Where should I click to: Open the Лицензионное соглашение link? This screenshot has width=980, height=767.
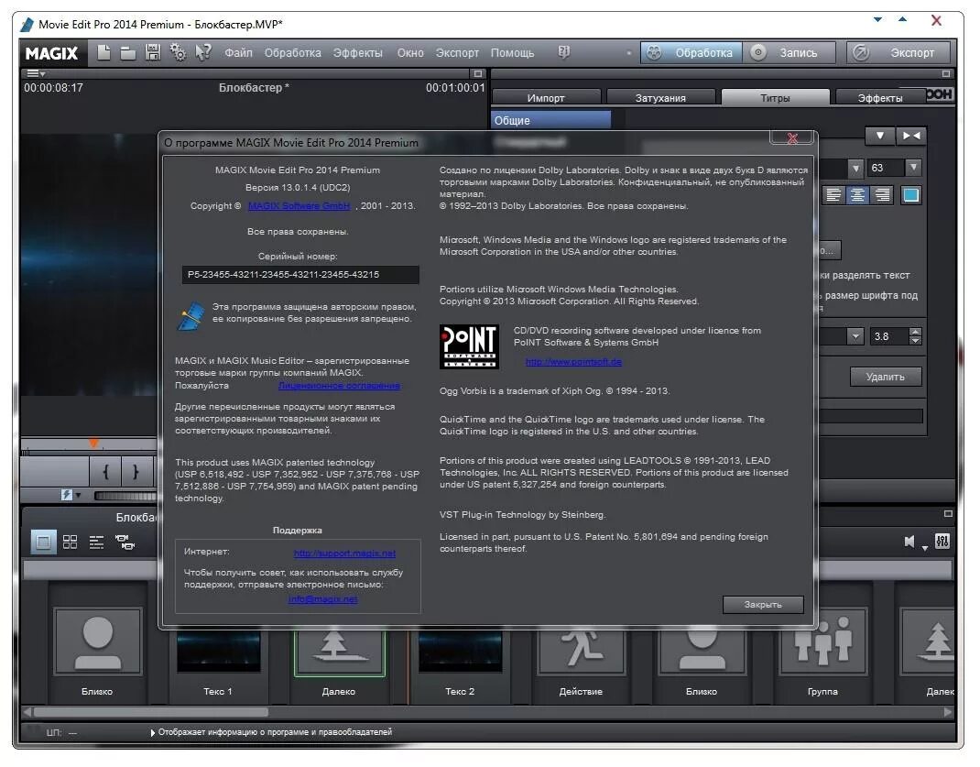[x=339, y=386]
